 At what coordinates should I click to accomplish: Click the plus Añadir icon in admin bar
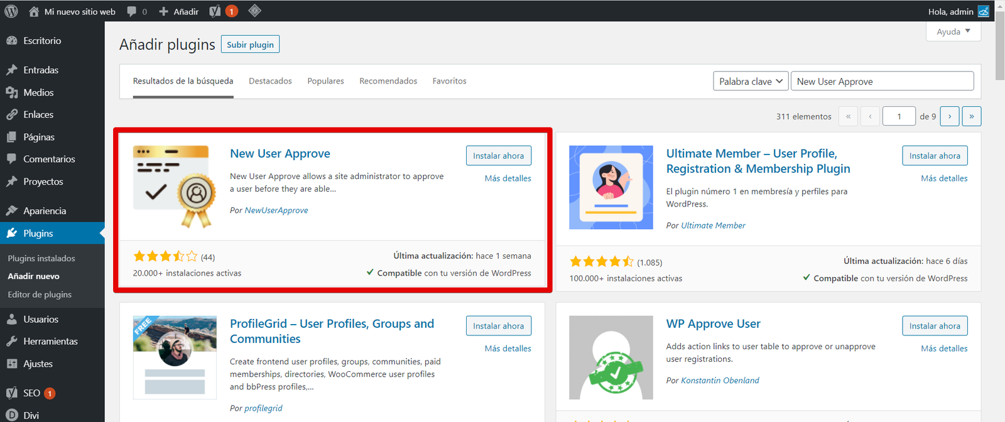click(x=163, y=11)
